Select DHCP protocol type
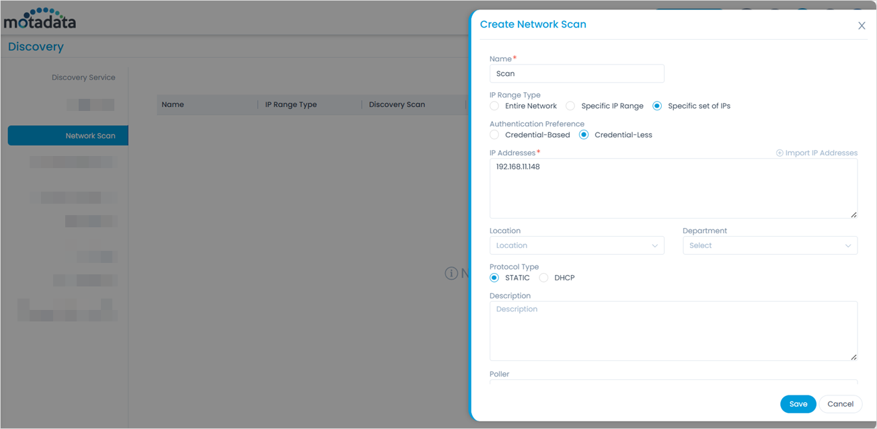Viewport: 877px width, 429px height. 543,278
